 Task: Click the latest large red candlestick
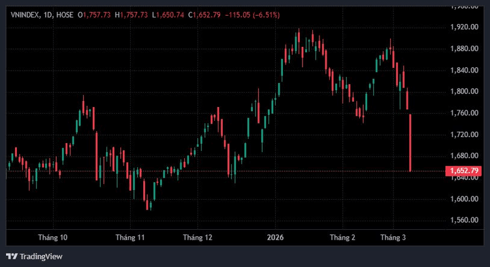pos(410,142)
